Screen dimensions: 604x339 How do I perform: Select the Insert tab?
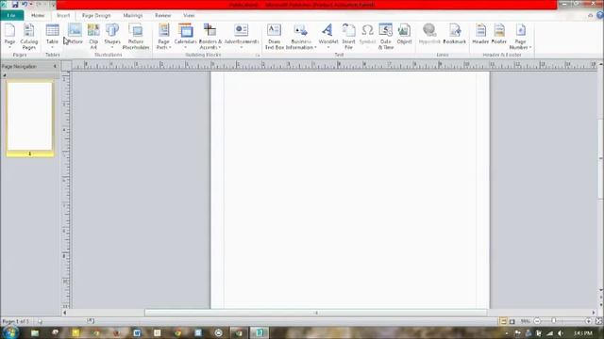click(x=63, y=15)
